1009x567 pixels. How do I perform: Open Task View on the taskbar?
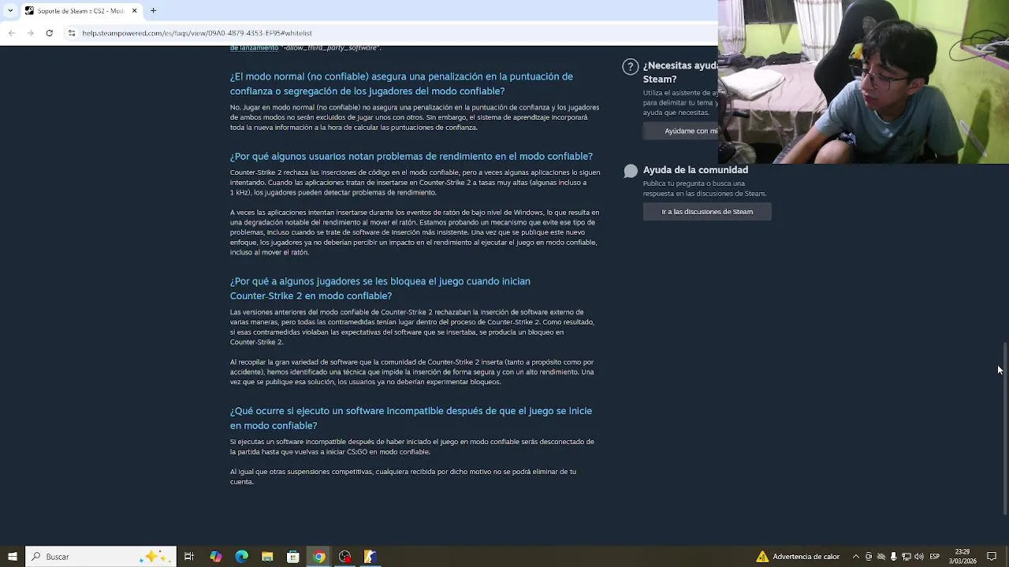(x=189, y=557)
